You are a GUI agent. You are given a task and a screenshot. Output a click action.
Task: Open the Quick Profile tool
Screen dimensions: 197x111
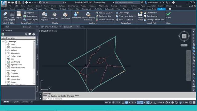tap(140, 16)
